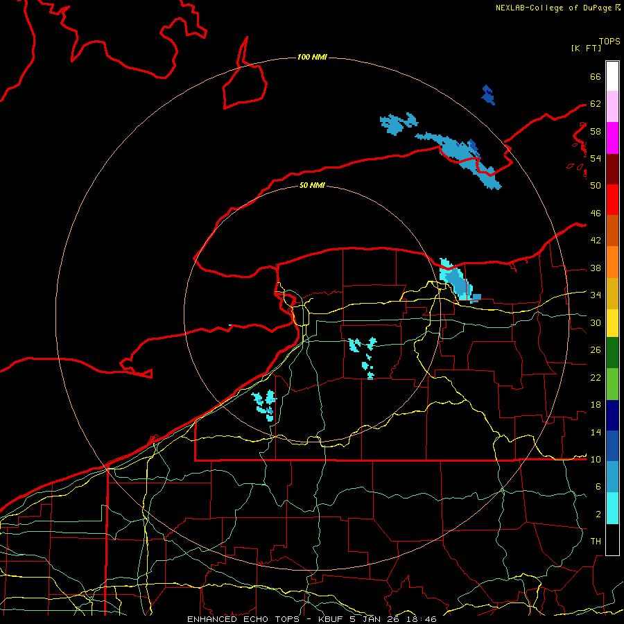Click the '46' legend value

(x=596, y=214)
